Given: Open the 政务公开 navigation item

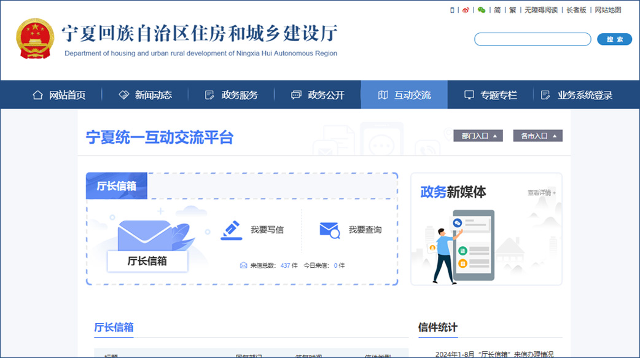Looking at the screenshot, I should point(318,95).
